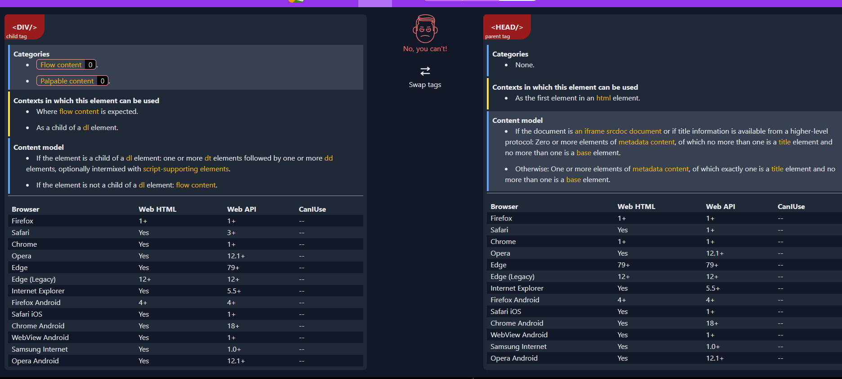Screen dimensions: 842x379
Task: Click the swap arrows icon
Action: (425, 71)
